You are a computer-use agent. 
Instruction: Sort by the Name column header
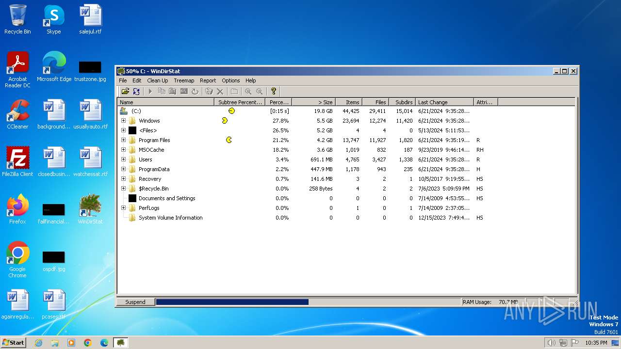click(x=166, y=102)
